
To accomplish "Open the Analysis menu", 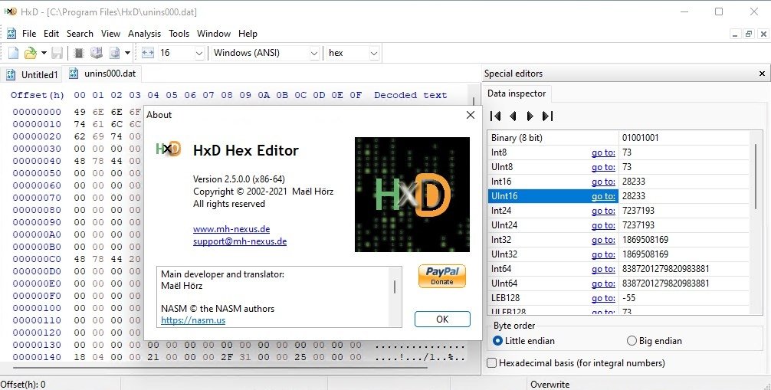I will click(144, 34).
